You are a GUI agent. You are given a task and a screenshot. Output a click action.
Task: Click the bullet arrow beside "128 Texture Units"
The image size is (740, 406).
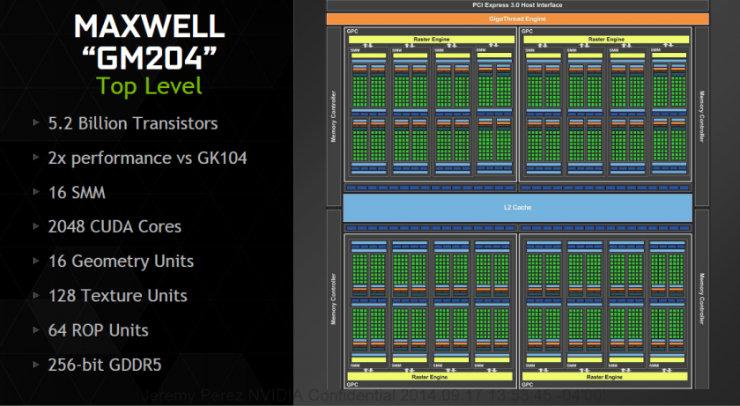coord(36,295)
